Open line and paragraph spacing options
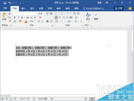Image resolution: width=134 pixels, height=101 pixels. tap(76, 17)
